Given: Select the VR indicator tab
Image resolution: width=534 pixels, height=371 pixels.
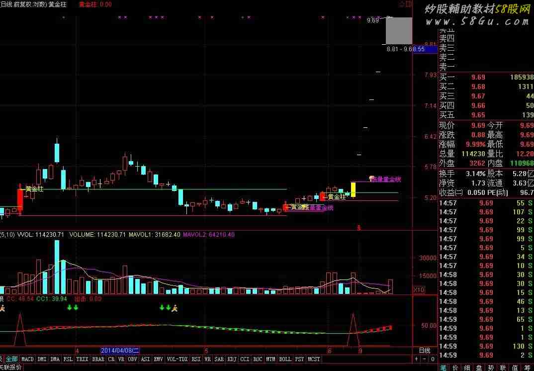Looking at the screenshot, I should (x=121, y=359).
